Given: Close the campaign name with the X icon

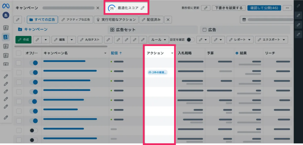Looking at the screenshot, I should click(x=98, y=8).
